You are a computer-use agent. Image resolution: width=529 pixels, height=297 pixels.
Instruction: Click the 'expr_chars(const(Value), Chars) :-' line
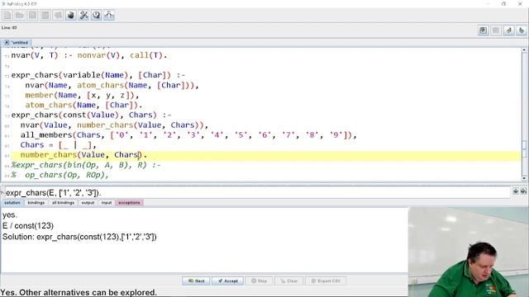coord(92,115)
